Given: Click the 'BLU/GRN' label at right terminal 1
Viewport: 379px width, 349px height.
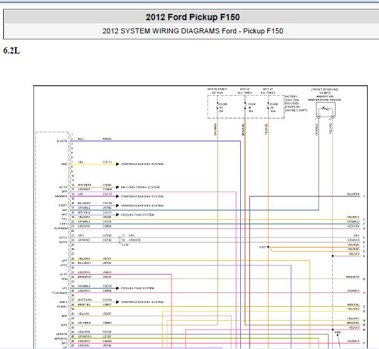Looking at the screenshot, I should (x=353, y=194).
